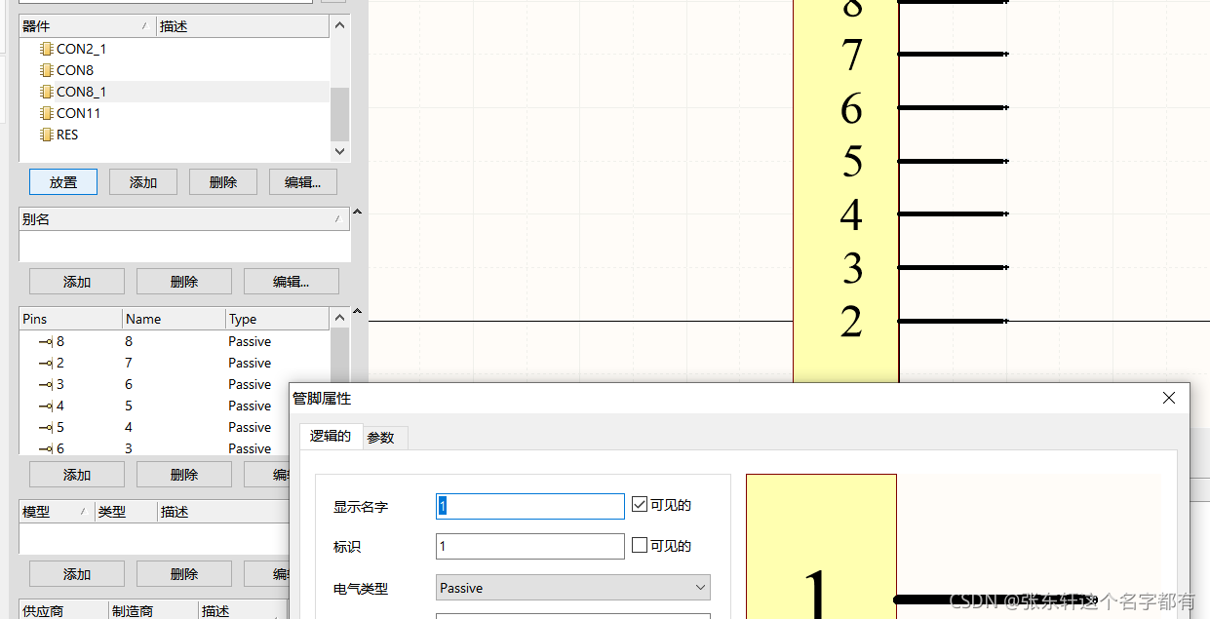Click 删除 button under Pins list

pos(184,475)
